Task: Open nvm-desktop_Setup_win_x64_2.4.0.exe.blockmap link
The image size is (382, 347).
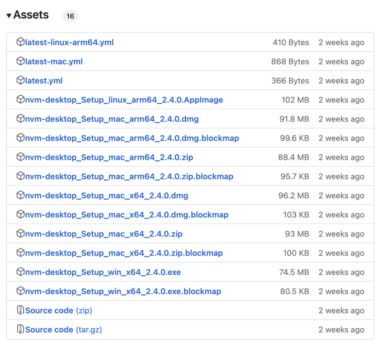Action: tap(123, 291)
